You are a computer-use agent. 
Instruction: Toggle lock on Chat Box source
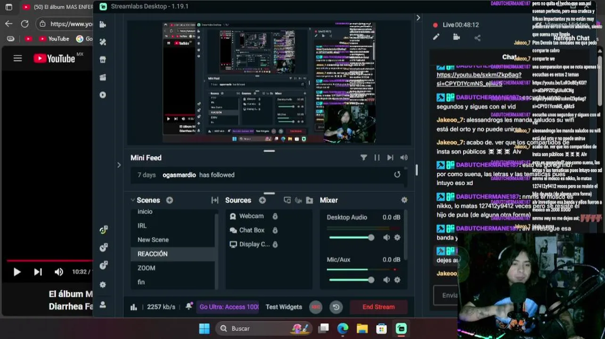(x=275, y=230)
